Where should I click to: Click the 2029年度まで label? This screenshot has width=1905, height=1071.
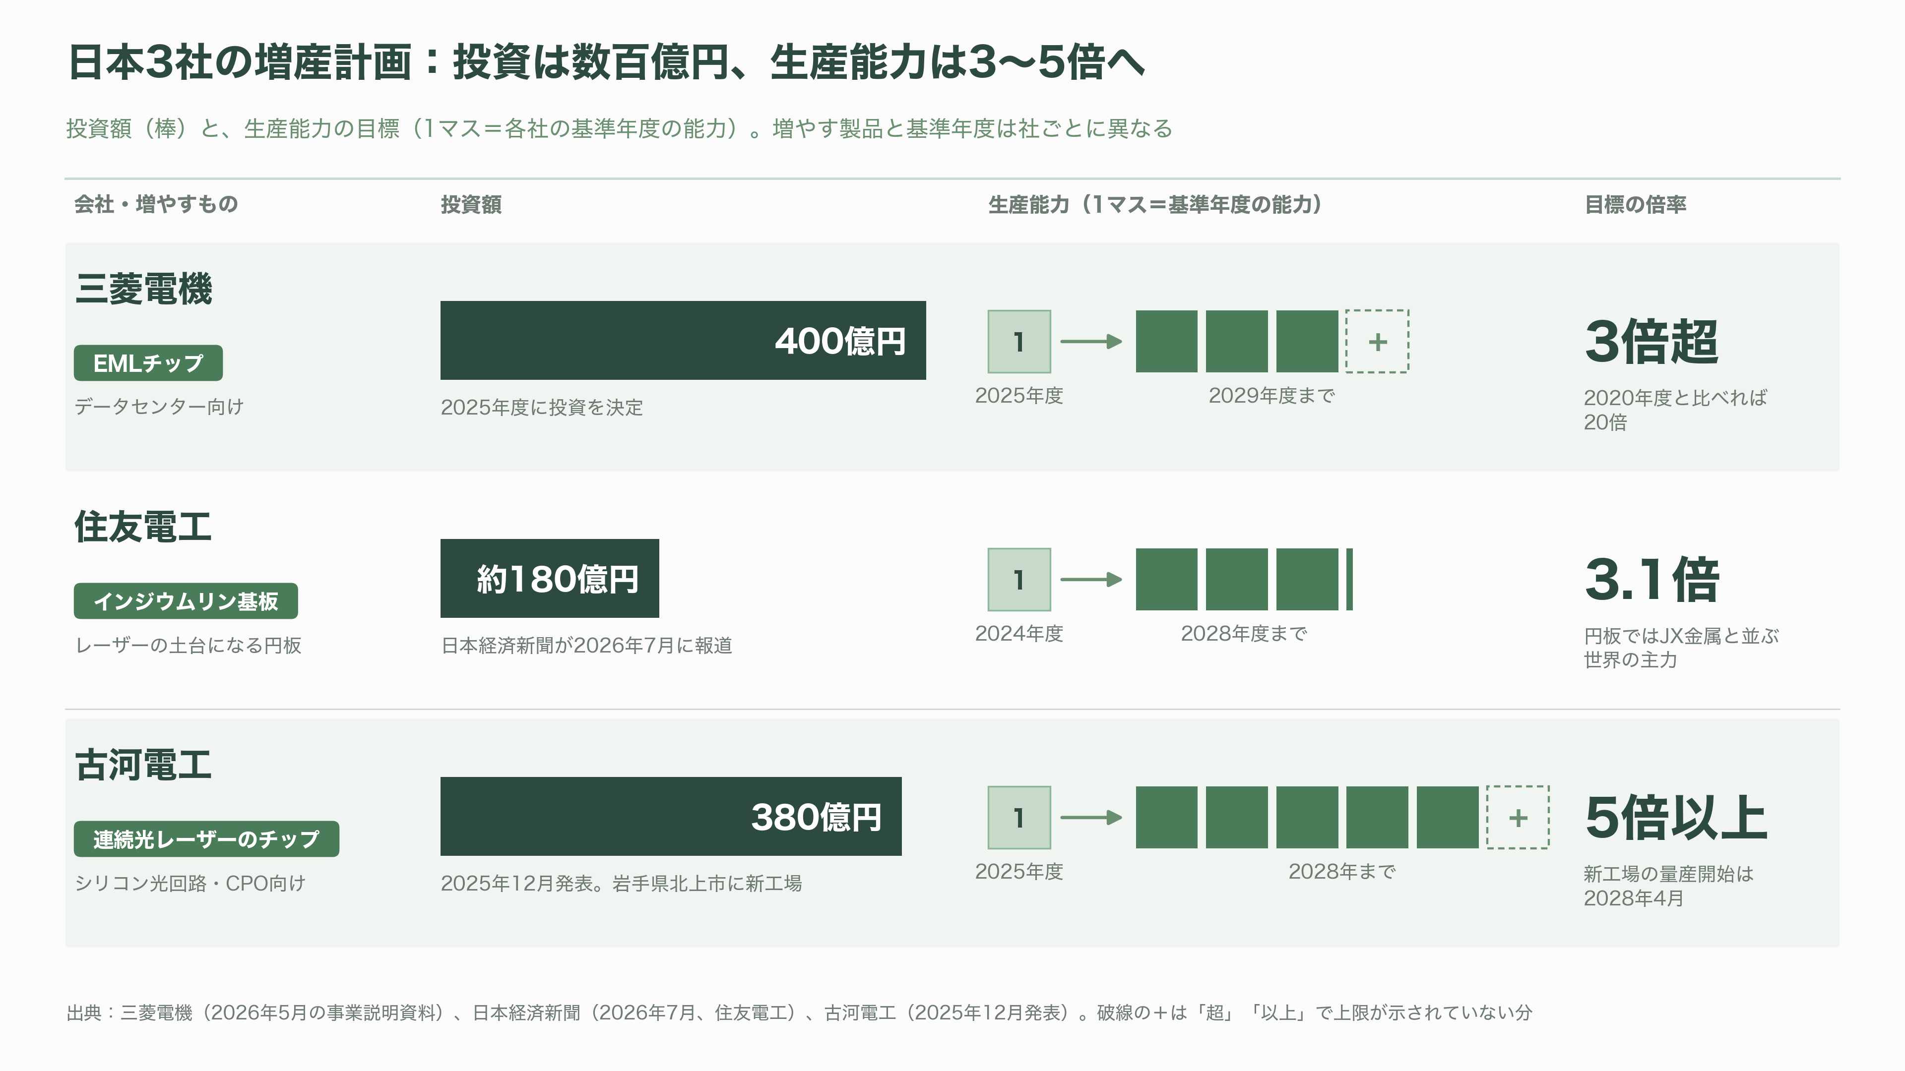[x=1272, y=396]
